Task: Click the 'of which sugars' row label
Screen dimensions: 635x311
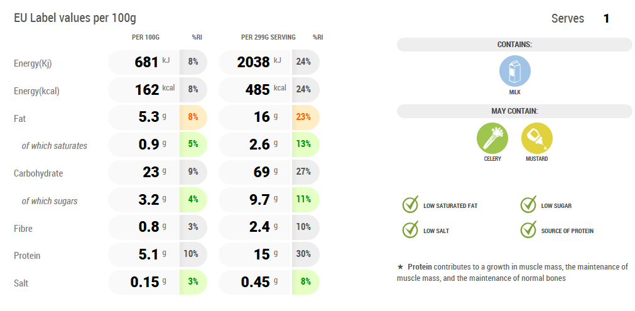Action: click(x=50, y=201)
